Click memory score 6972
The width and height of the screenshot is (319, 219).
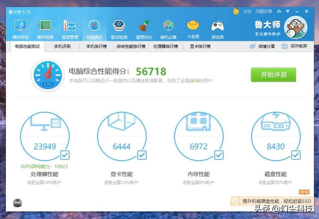pos(198,146)
